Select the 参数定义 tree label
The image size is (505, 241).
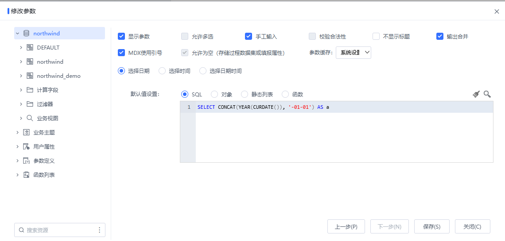coord(44,161)
